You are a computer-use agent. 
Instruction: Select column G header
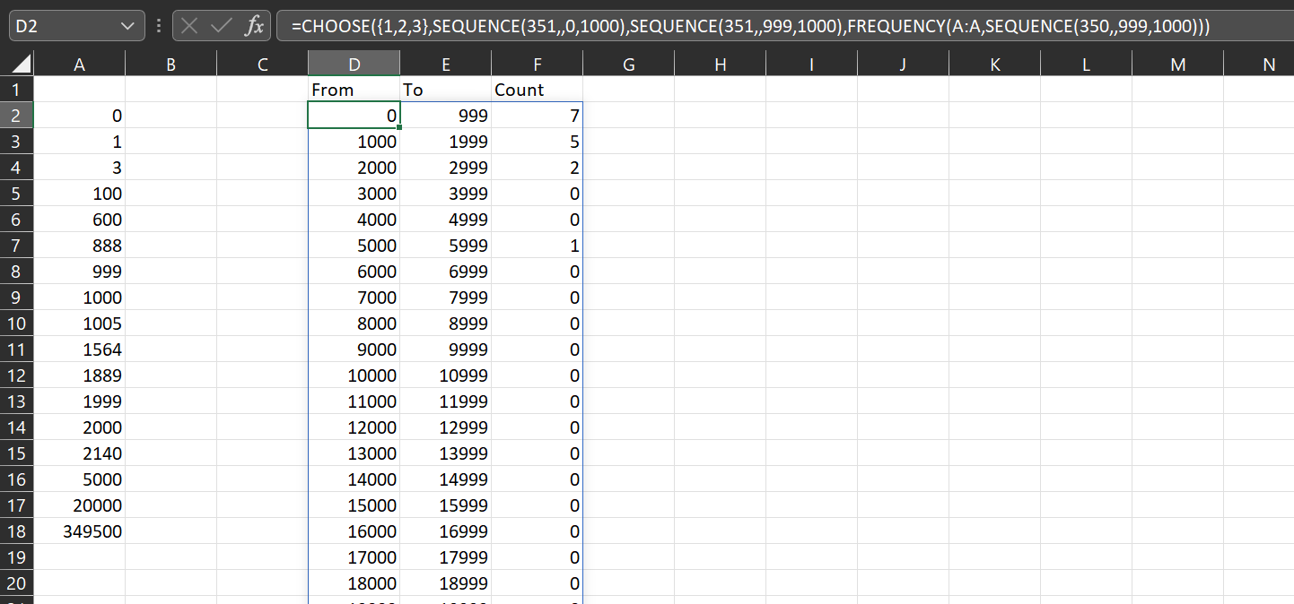point(628,64)
